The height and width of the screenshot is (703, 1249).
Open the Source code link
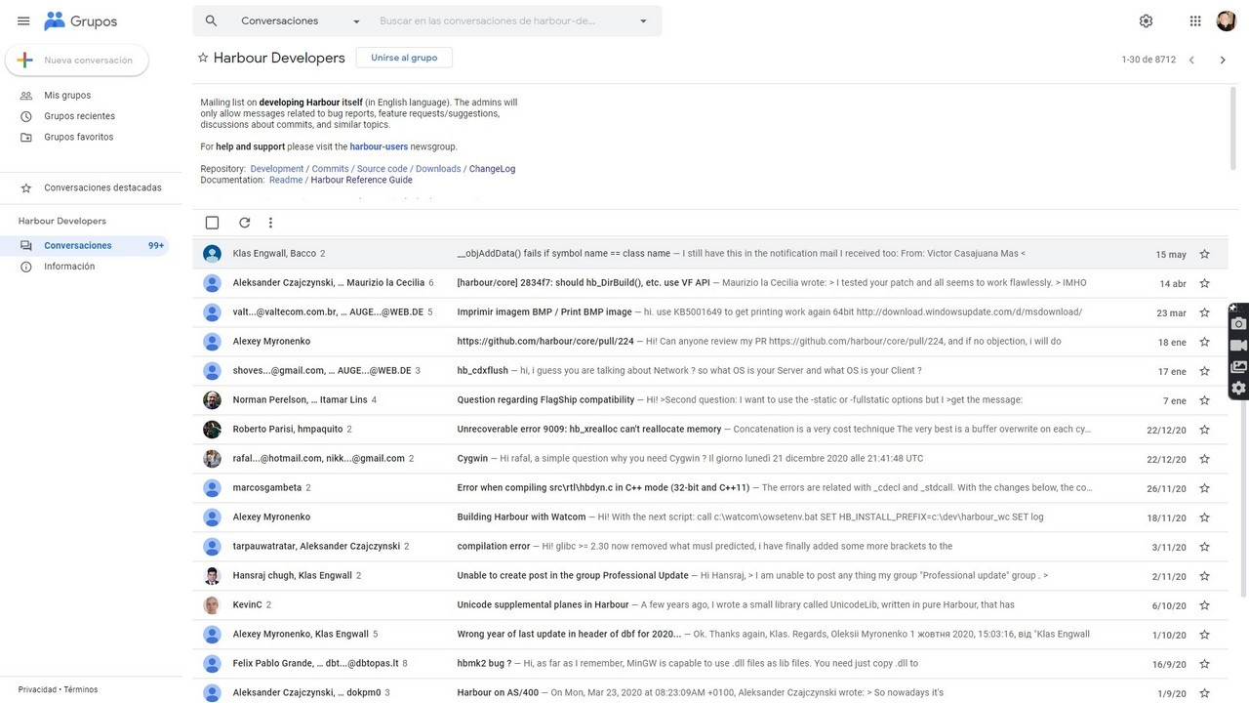pyautogui.click(x=383, y=169)
